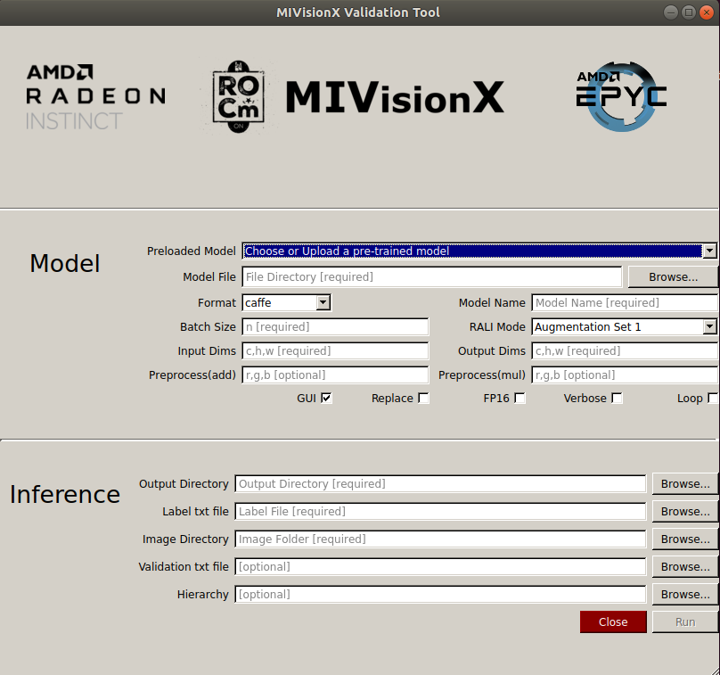This screenshot has width=720, height=675.
Task: Browse for the Model File
Action: 673,276
